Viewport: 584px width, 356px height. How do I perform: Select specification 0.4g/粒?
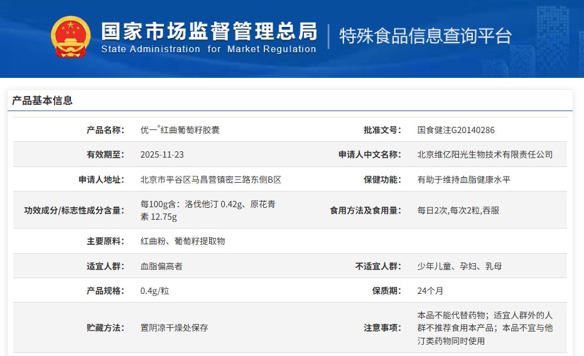154,291
